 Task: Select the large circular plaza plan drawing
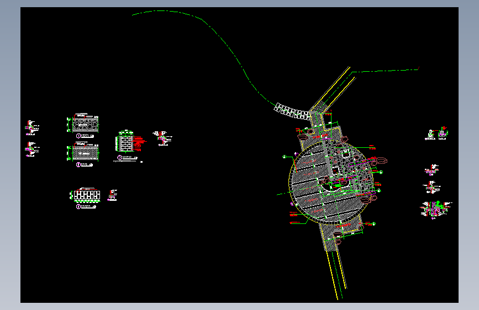[331, 183]
